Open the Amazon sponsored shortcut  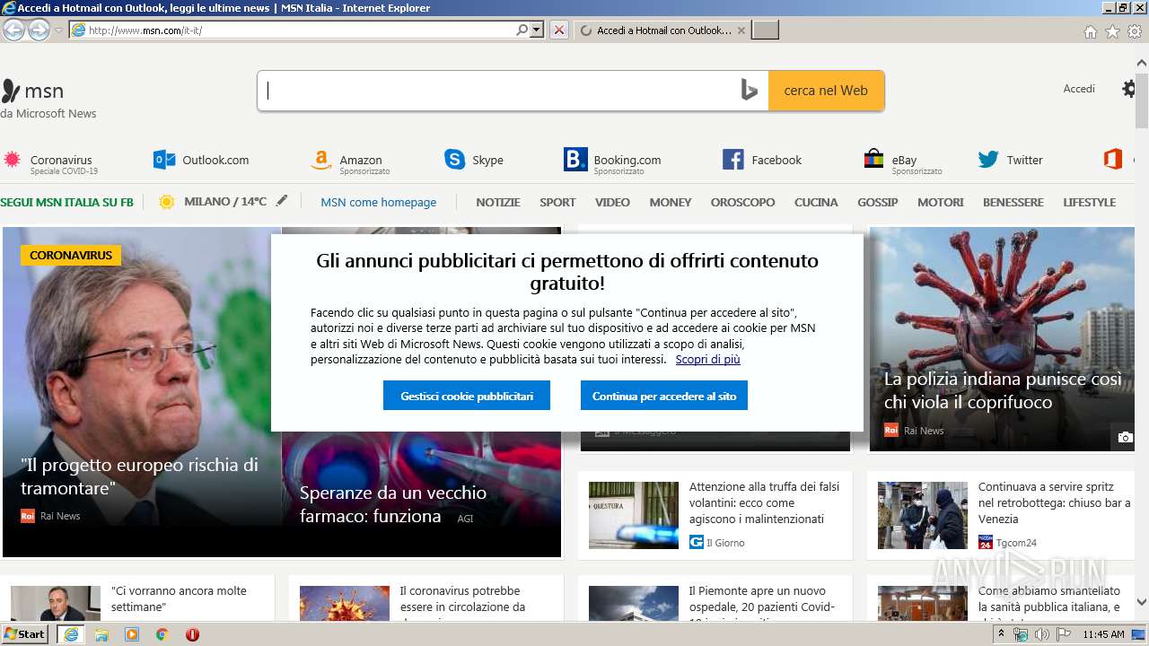coord(350,162)
